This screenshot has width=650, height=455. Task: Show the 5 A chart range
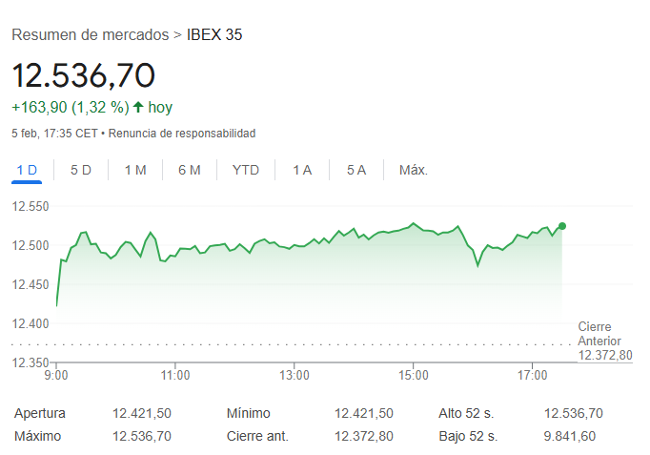pos(356,170)
